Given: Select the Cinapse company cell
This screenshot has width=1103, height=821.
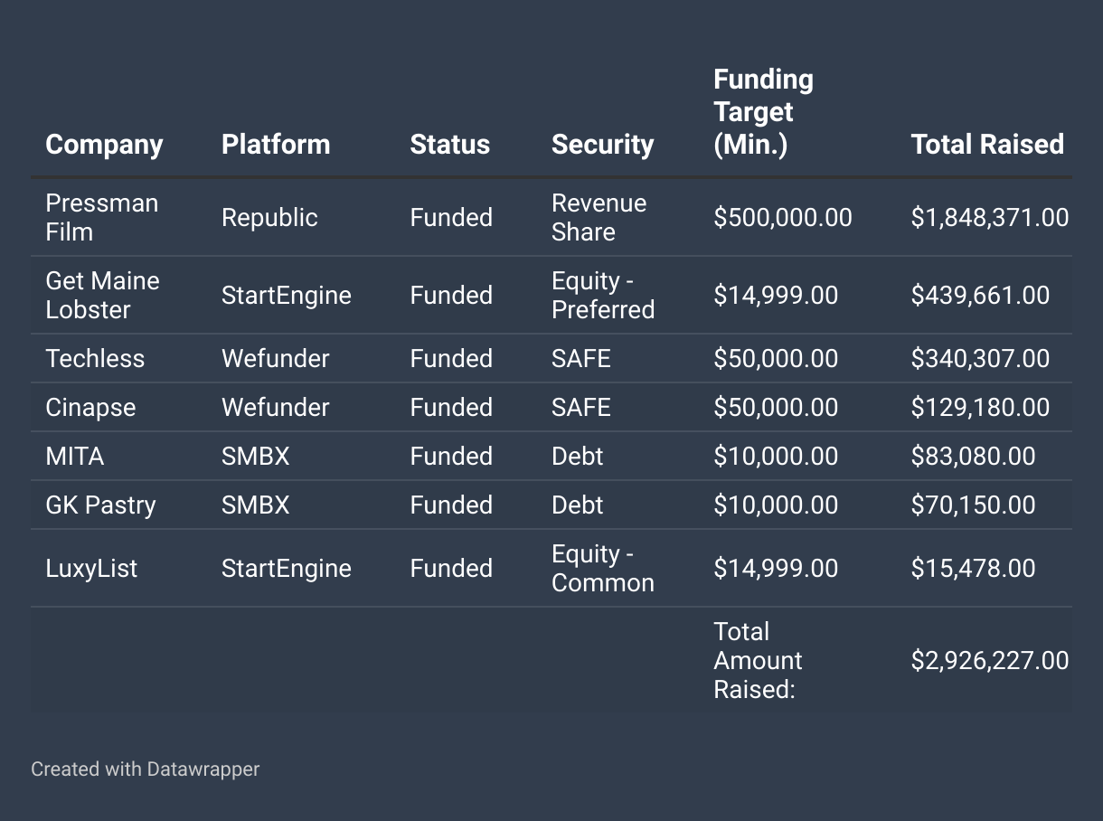Looking at the screenshot, I should 90,407.
